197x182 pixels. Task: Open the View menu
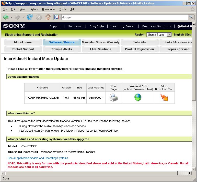(x=22, y=9)
